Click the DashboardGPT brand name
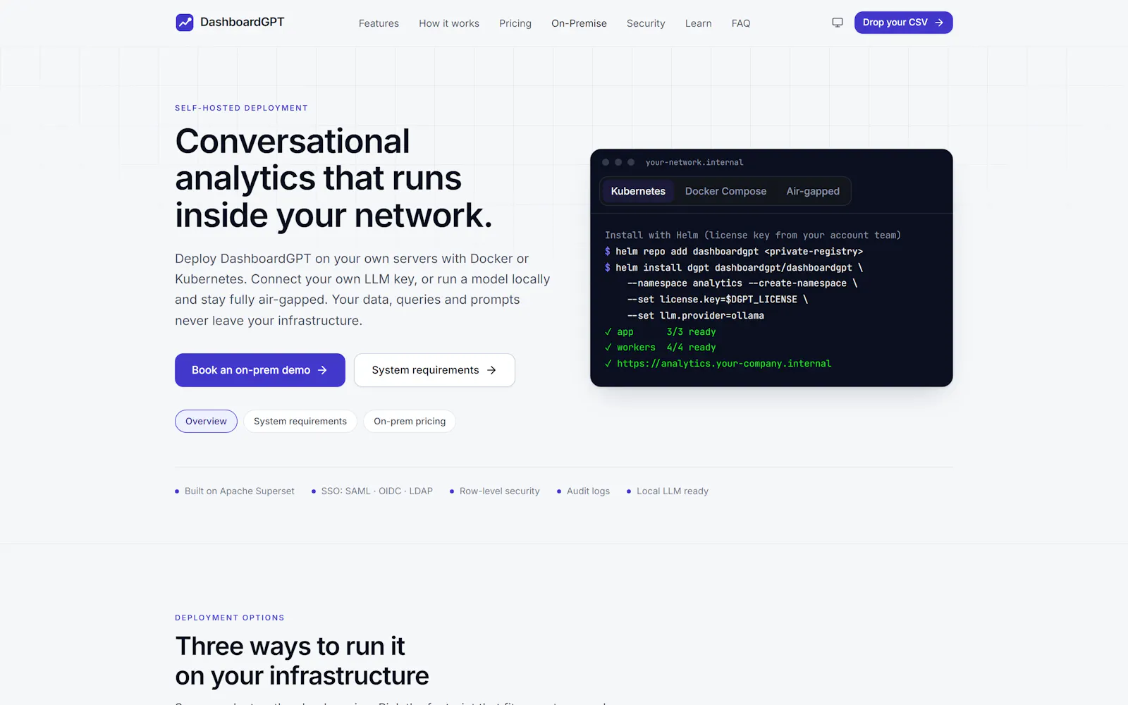The height and width of the screenshot is (705, 1128). pyautogui.click(x=243, y=22)
